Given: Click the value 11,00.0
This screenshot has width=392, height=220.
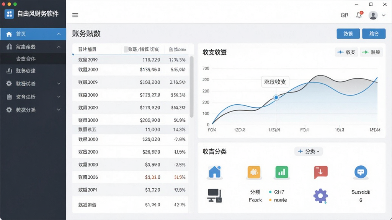Looking at the screenshot, I should (152, 130).
